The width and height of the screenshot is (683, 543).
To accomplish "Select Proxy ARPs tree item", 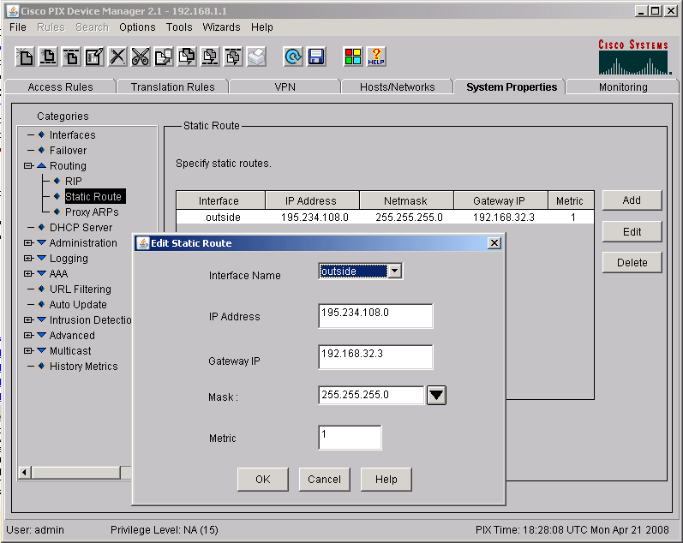I will tap(92, 212).
